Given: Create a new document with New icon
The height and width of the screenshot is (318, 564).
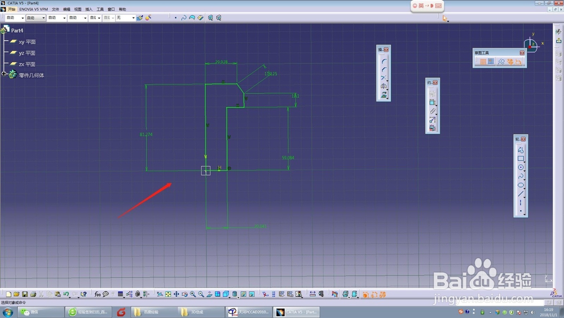Looking at the screenshot, I should pyautogui.click(x=8, y=294).
